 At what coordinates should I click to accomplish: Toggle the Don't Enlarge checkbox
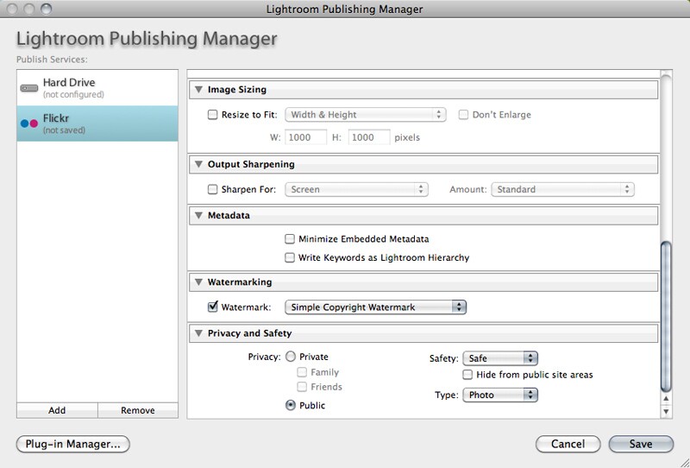coord(463,115)
